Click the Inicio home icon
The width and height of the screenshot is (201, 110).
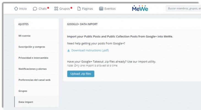16,9
